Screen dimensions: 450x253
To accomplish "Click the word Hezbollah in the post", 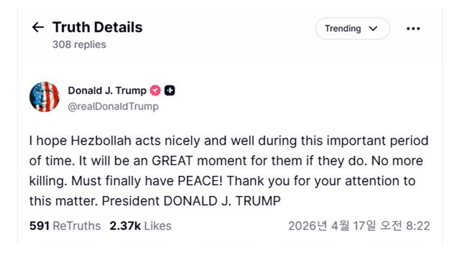I will coord(102,141).
